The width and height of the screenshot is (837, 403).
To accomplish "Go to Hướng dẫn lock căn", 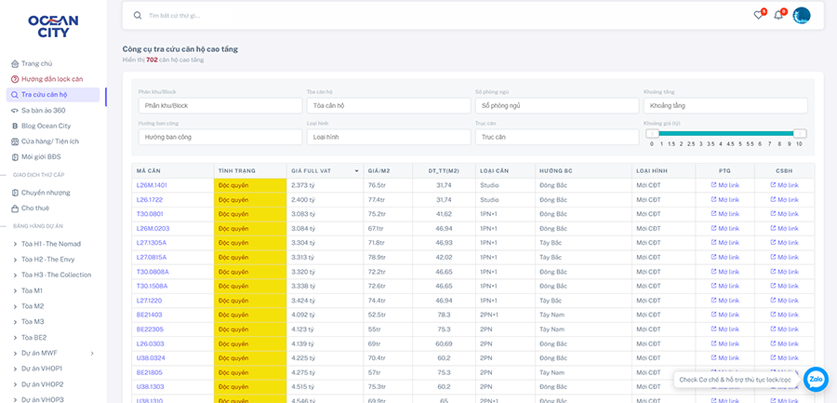I will pos(52,79).
